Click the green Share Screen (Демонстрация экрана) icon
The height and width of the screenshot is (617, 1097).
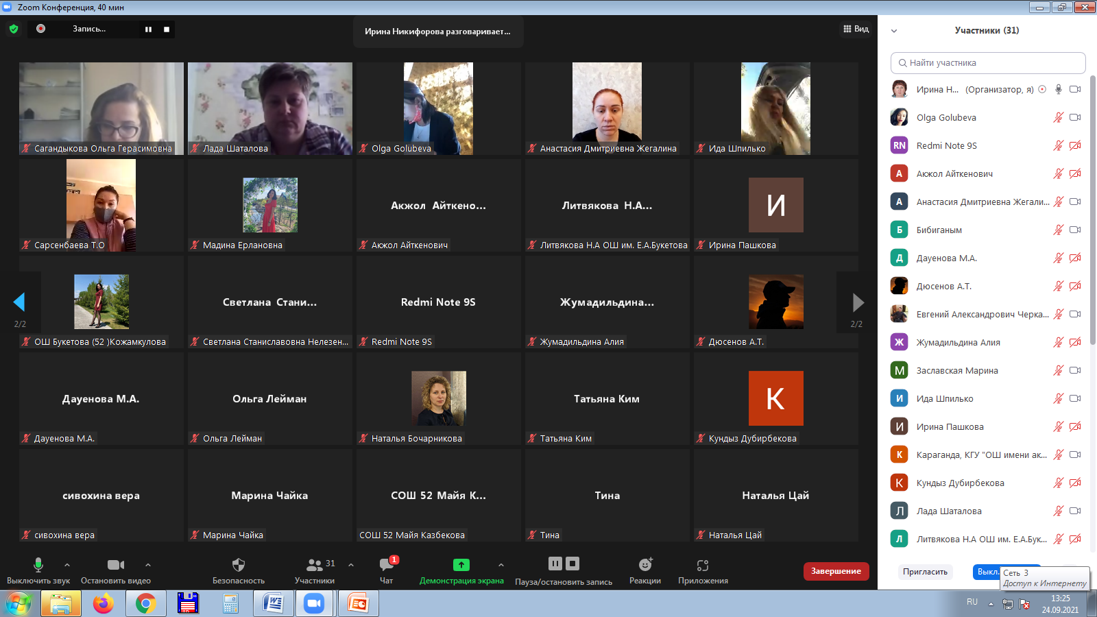pos(461,565)
